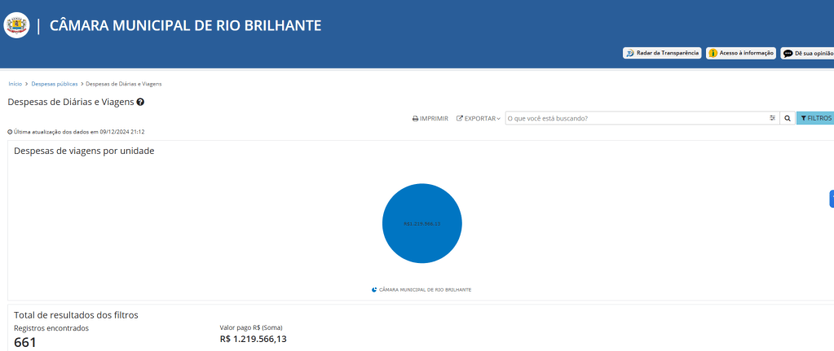Go to Início in breadcrumb
This screenshot has height=351, width=834.
click(x=15, y=84)
